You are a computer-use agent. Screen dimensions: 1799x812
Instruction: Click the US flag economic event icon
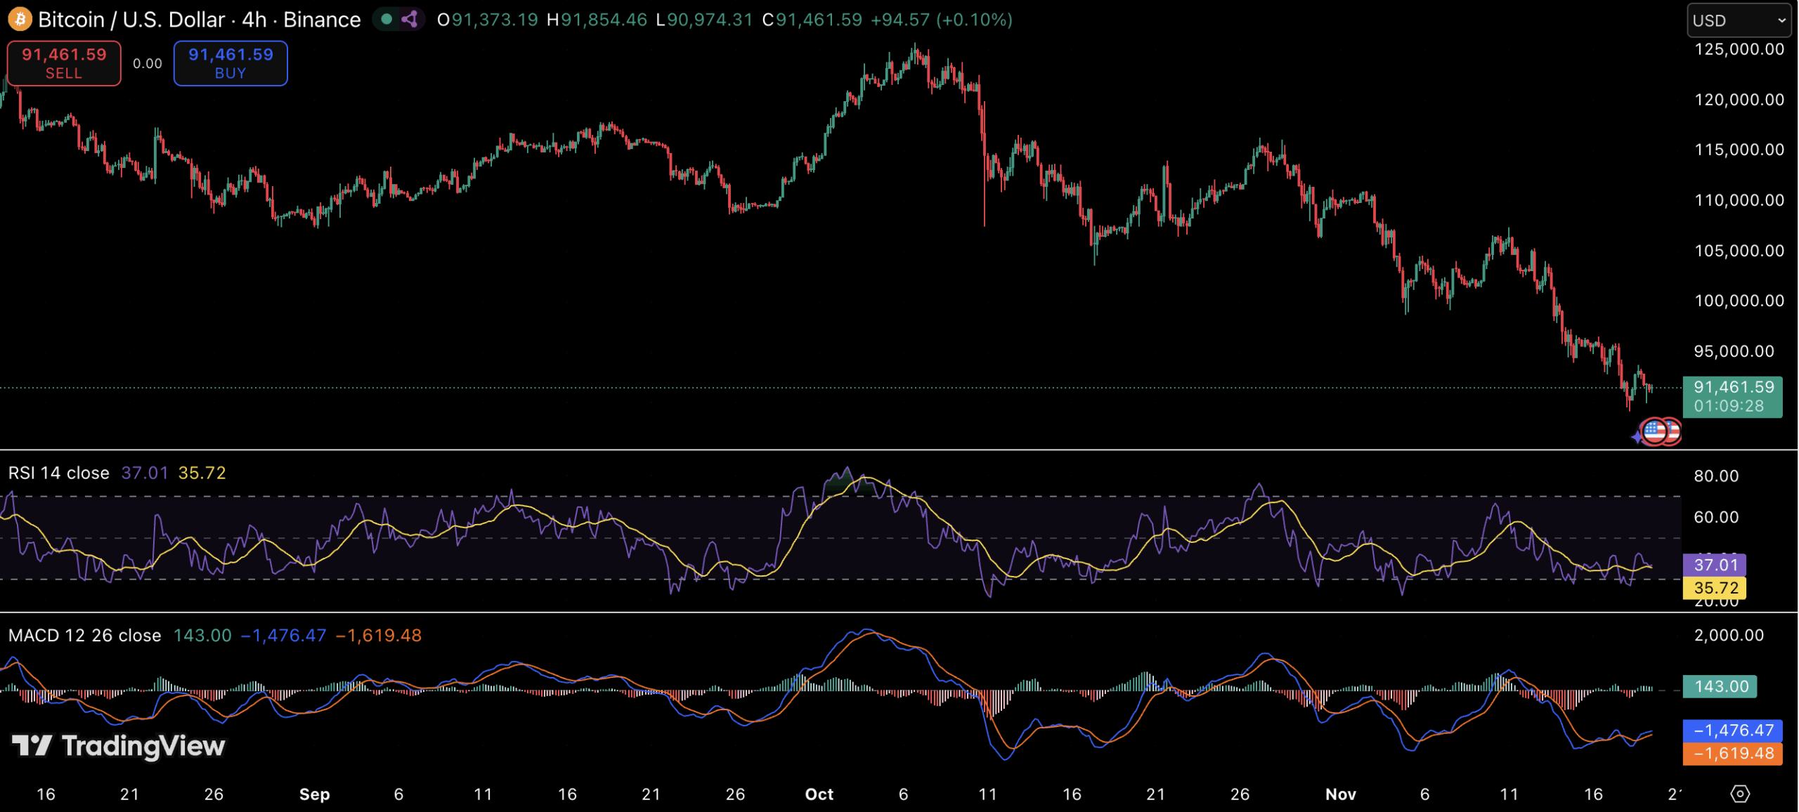(1655, 431)
